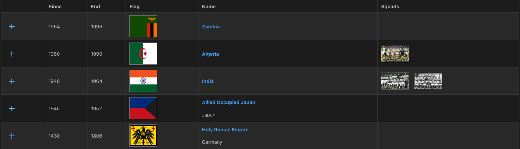Open the Algeria link

tap(211, 54)
